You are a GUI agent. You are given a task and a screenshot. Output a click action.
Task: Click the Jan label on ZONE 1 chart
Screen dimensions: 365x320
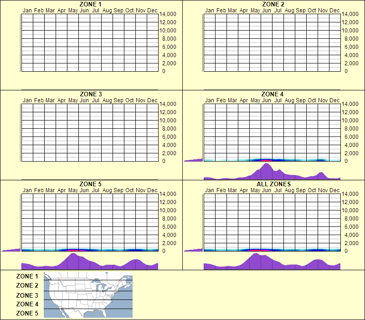[x=27, y=10]
